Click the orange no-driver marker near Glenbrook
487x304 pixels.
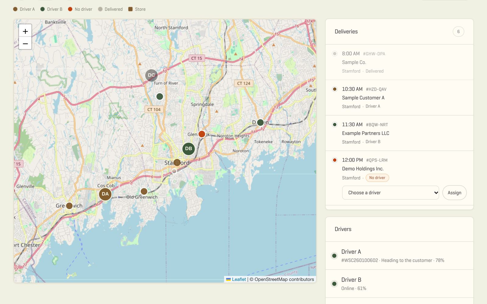tap(201, 134)
